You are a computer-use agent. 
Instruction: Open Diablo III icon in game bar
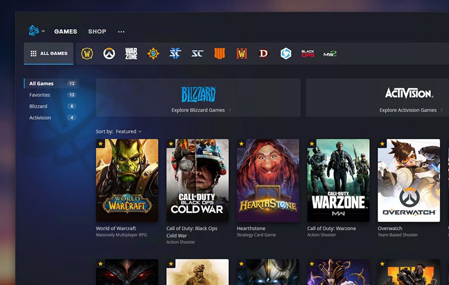[263, 54]
